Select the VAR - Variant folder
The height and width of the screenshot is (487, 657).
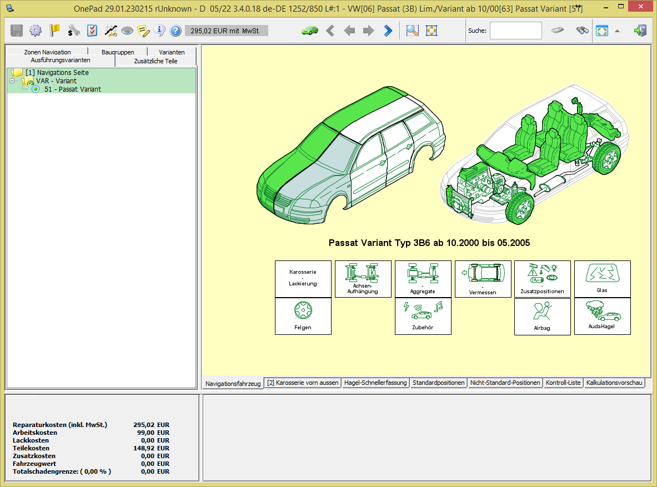pos(56,81)
